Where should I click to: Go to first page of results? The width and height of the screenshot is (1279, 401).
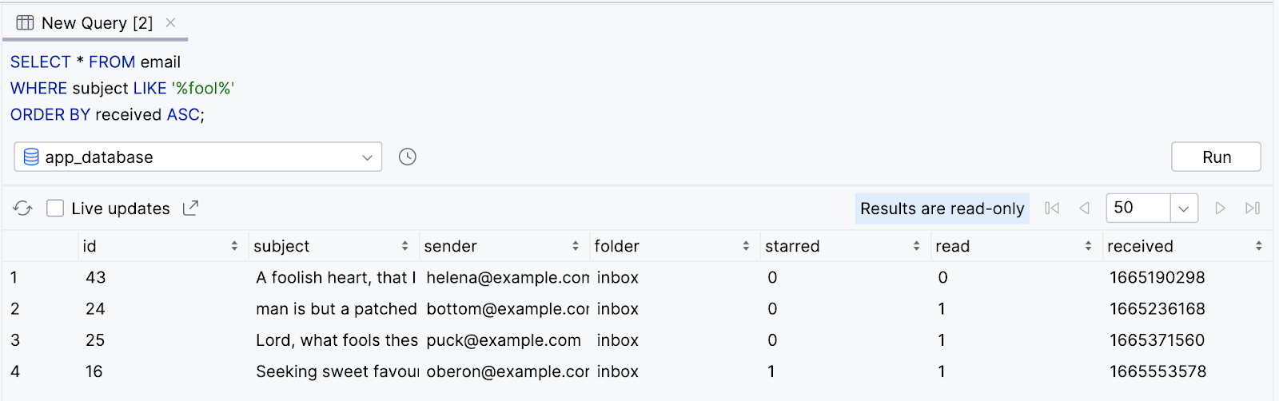point(1052,208)
